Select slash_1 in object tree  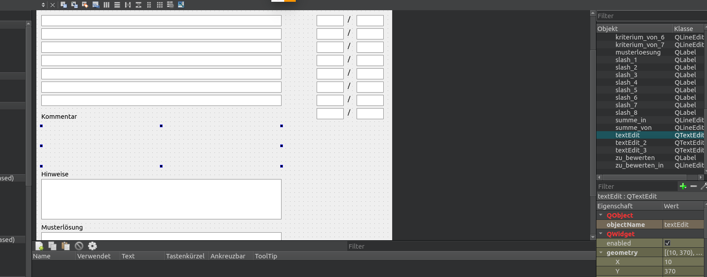[626, 60]
